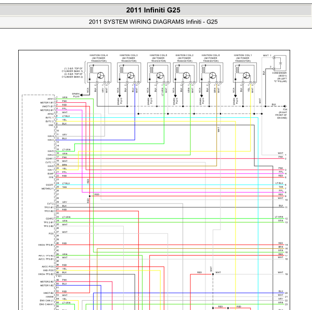
Task: Click the VMOT-B2 terminal label
Action: (48, 293)
